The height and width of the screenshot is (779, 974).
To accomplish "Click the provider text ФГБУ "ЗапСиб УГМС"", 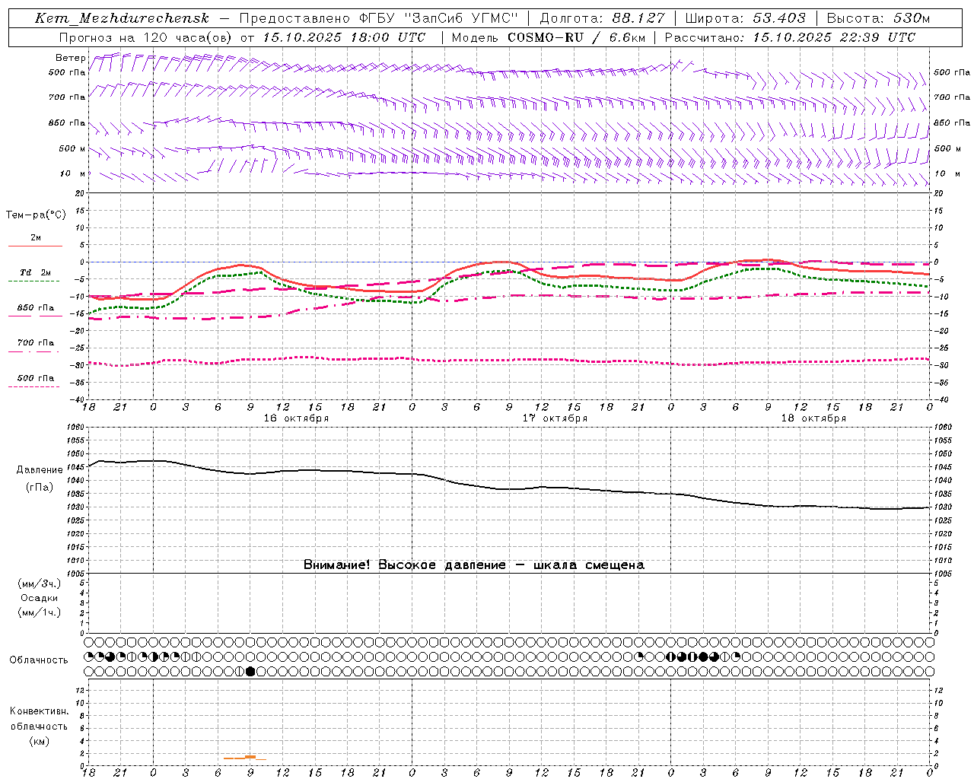I will (438, 18).
